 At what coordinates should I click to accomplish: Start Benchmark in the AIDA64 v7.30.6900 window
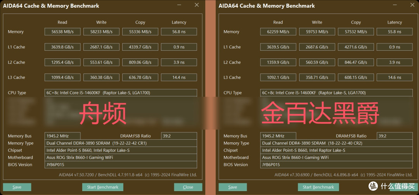(x=318, y=187)
